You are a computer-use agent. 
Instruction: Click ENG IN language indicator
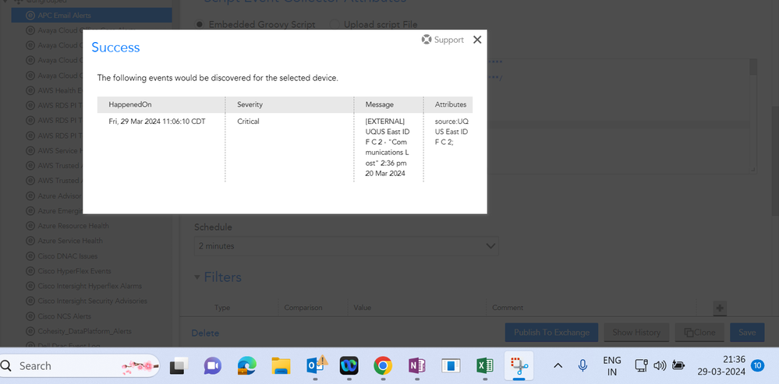611,365
